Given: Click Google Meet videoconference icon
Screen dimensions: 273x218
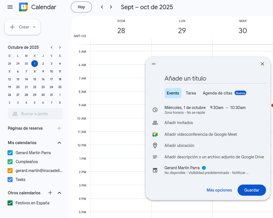Looking at the screenshot, I should tap(155, 134).
